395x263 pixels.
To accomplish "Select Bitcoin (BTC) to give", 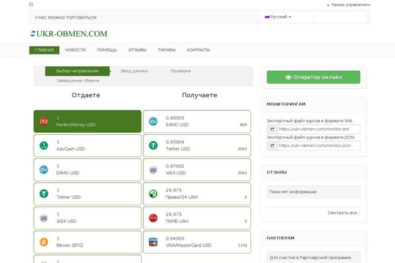I will coord(88,242).
